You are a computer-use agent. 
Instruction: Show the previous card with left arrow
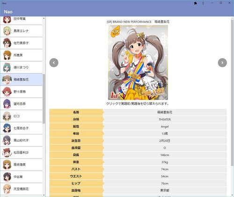54,63
